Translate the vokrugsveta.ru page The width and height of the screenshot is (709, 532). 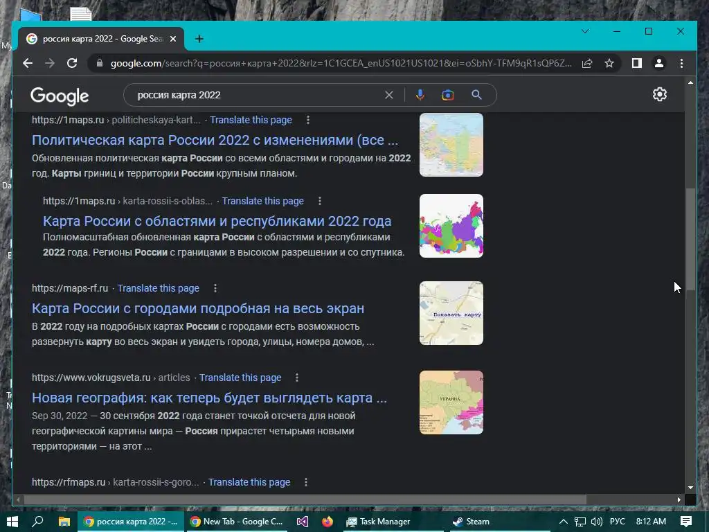pyautogui.click(x=240, y=378)
